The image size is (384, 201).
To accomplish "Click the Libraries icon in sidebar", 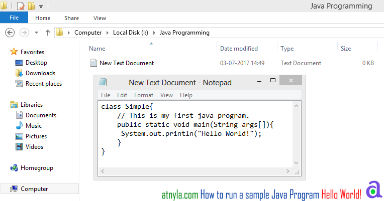I will pos(14,105).
